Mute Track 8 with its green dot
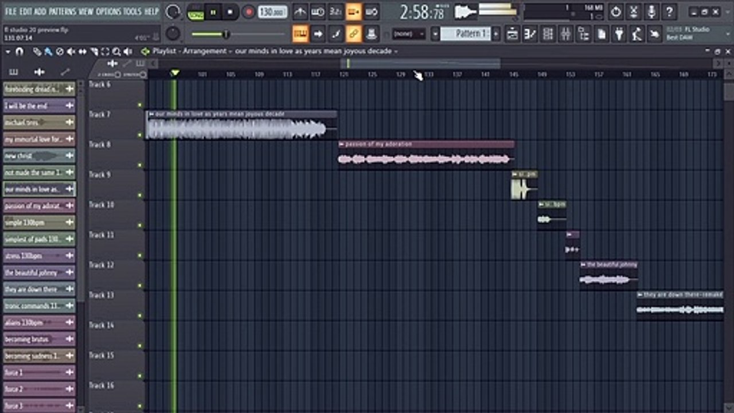The image size is (734, 413). pyautogui.click(x=139, y=165)
